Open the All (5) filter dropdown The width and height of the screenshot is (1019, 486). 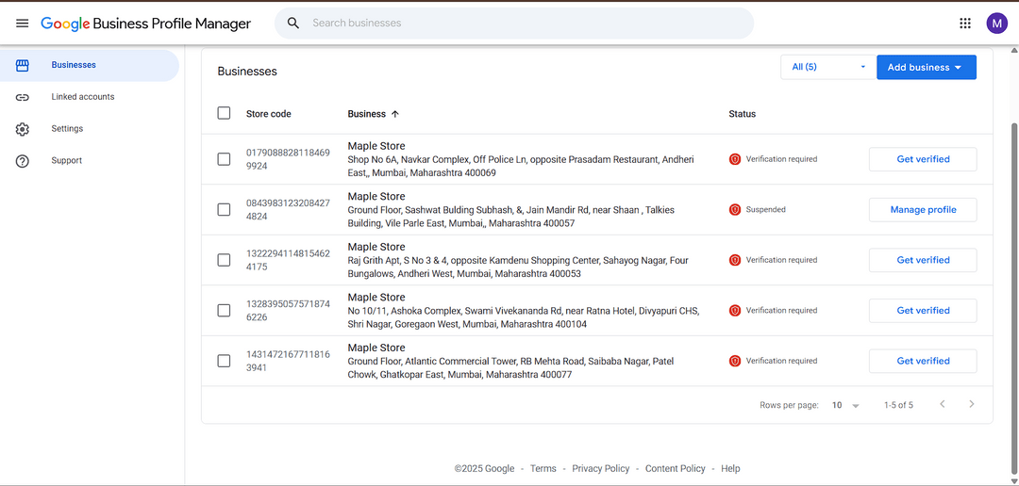828,67
